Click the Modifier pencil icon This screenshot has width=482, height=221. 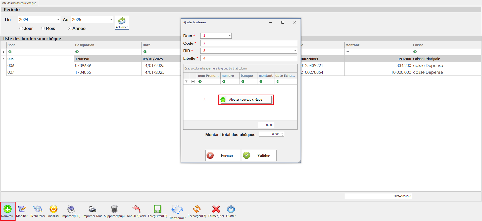point(22,209)
